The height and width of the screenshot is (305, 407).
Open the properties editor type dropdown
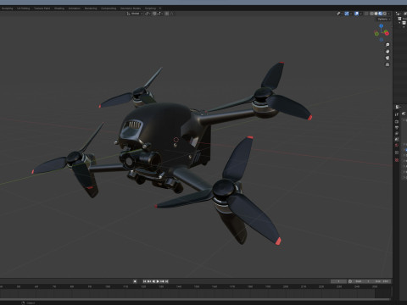coord(398,107)
